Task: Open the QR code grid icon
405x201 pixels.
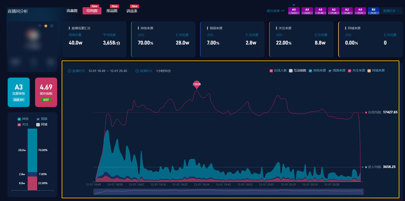Action: point(52,26)
